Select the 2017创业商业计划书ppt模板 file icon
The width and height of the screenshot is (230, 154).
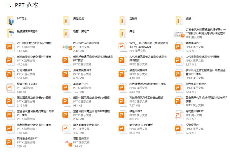(x=11, y=47)
